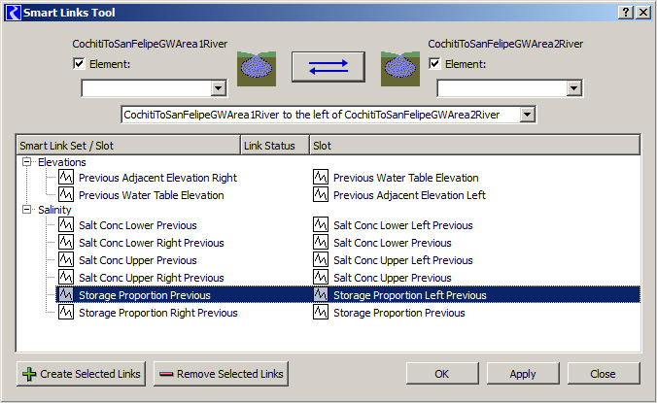Select the Salt Conc Upper Previous row

[348, 260]
